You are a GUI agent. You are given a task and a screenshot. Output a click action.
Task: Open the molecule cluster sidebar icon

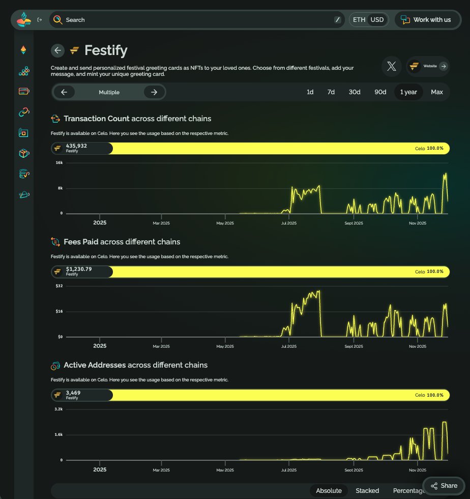click(24, 71)
